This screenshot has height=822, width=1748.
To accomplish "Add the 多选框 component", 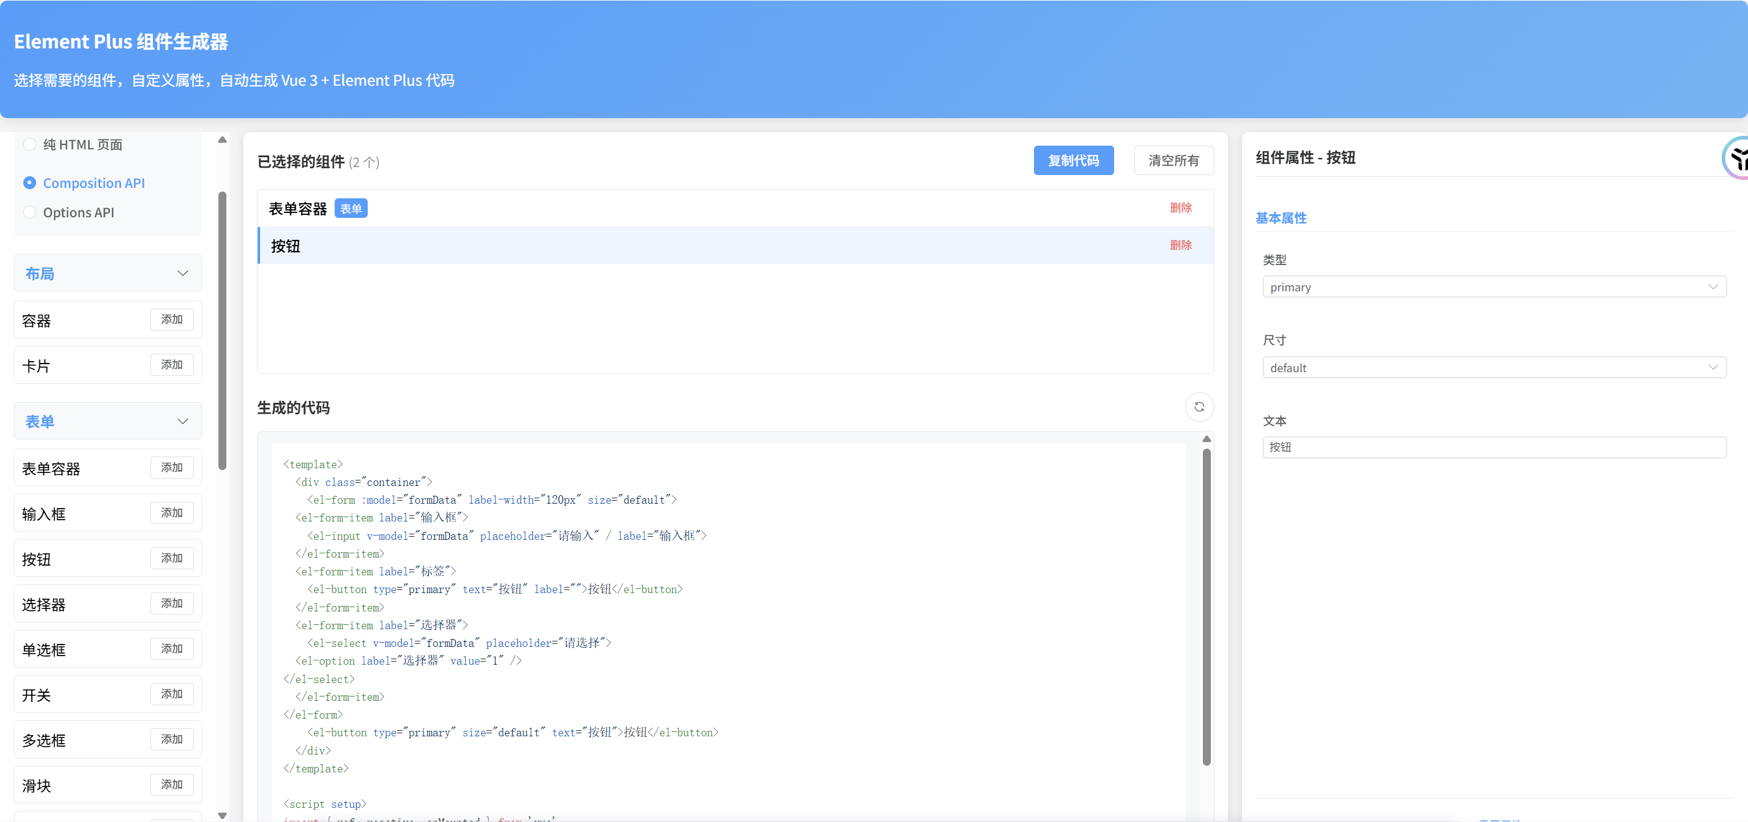I will coord(172,739).
